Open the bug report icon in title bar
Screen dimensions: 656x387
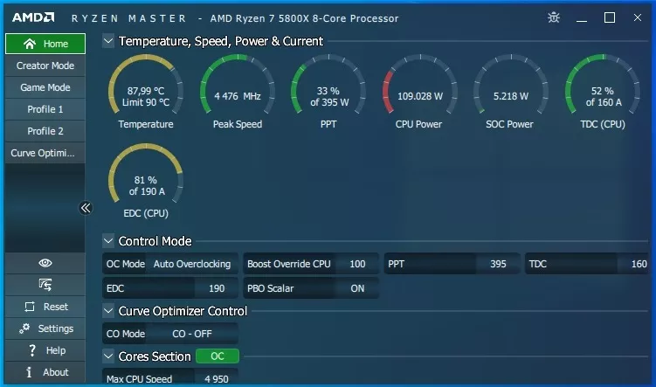pyautogui.click(x=554, y=17)
